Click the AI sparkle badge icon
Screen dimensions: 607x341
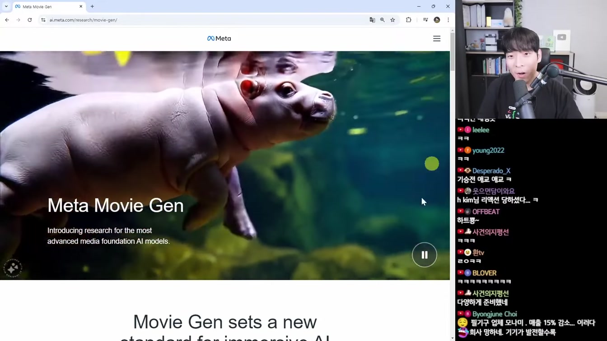click(x=13, y=268)
